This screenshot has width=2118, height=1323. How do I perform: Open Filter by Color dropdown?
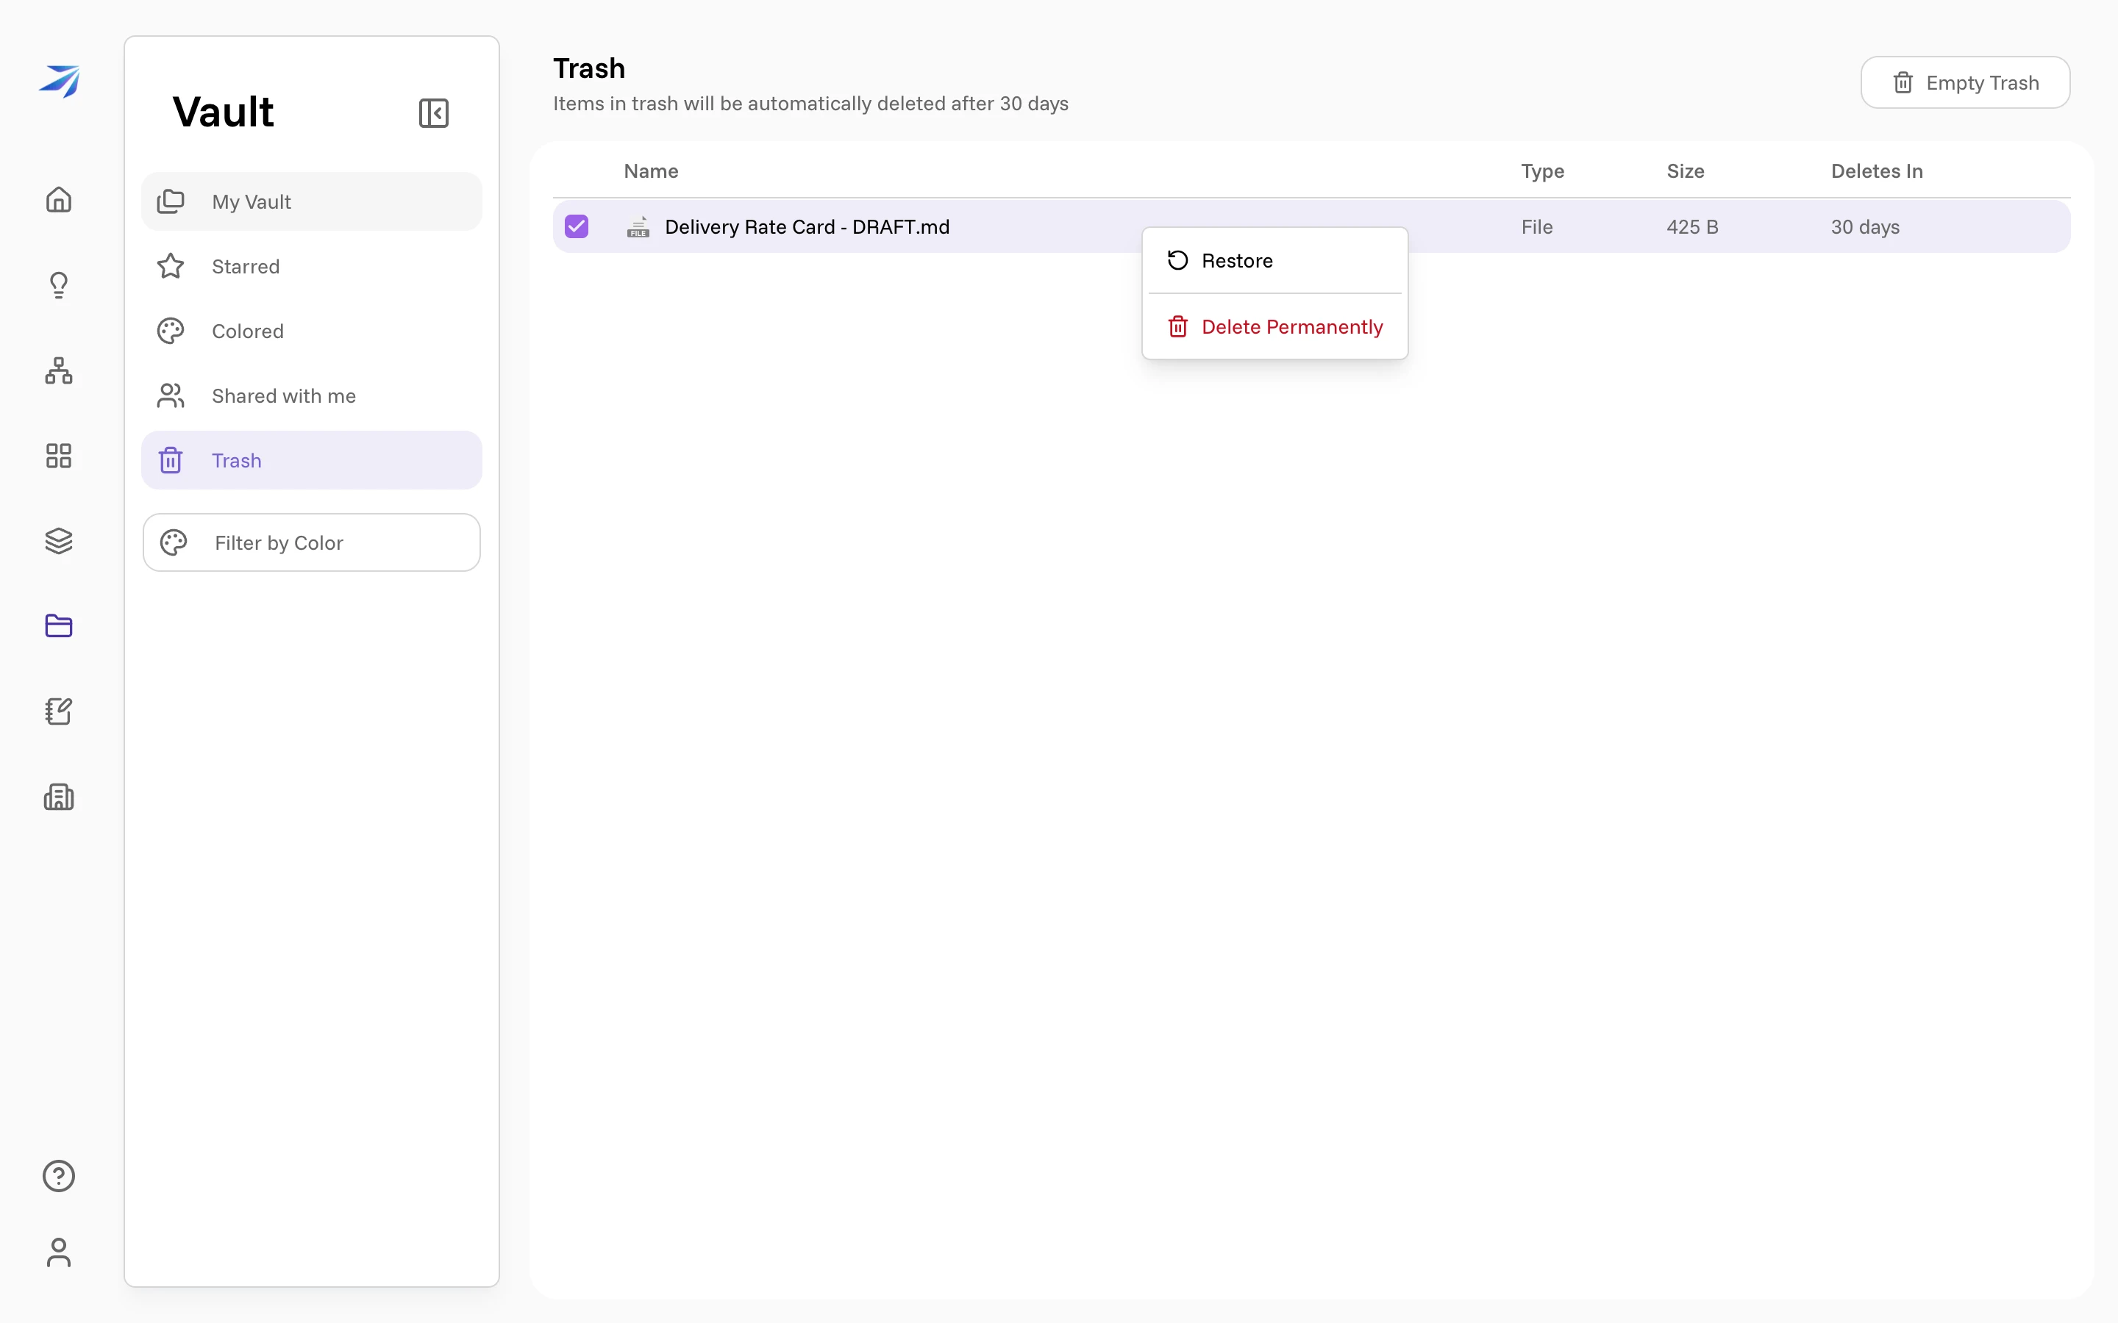pyautogui.click(x=312, y=542)
